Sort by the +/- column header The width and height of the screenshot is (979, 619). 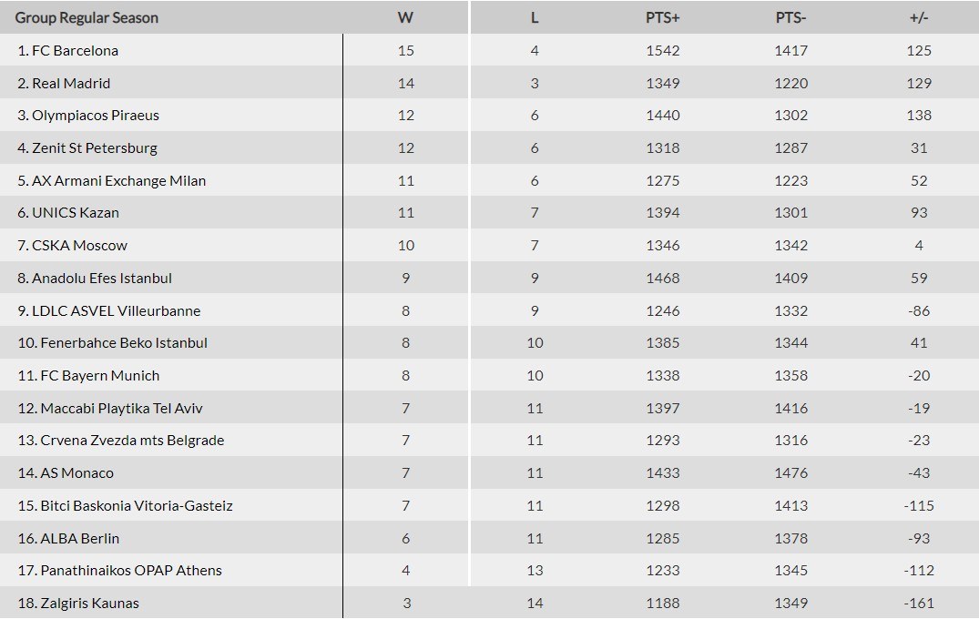919,18
